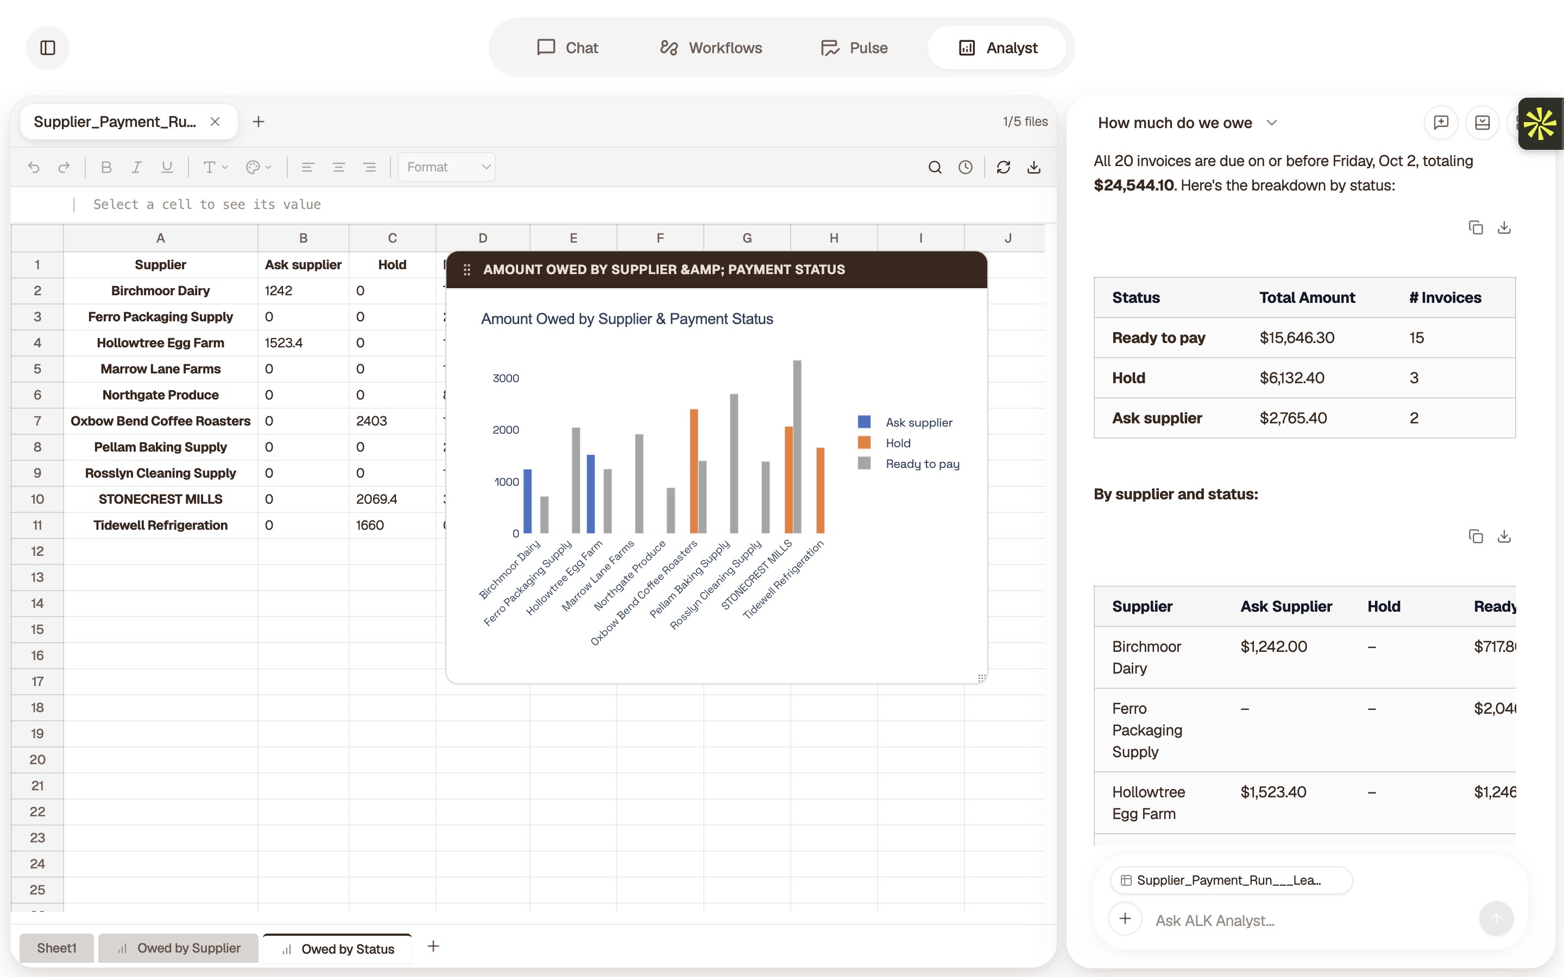Copy the by-supplier table

tap(1475, 536)
